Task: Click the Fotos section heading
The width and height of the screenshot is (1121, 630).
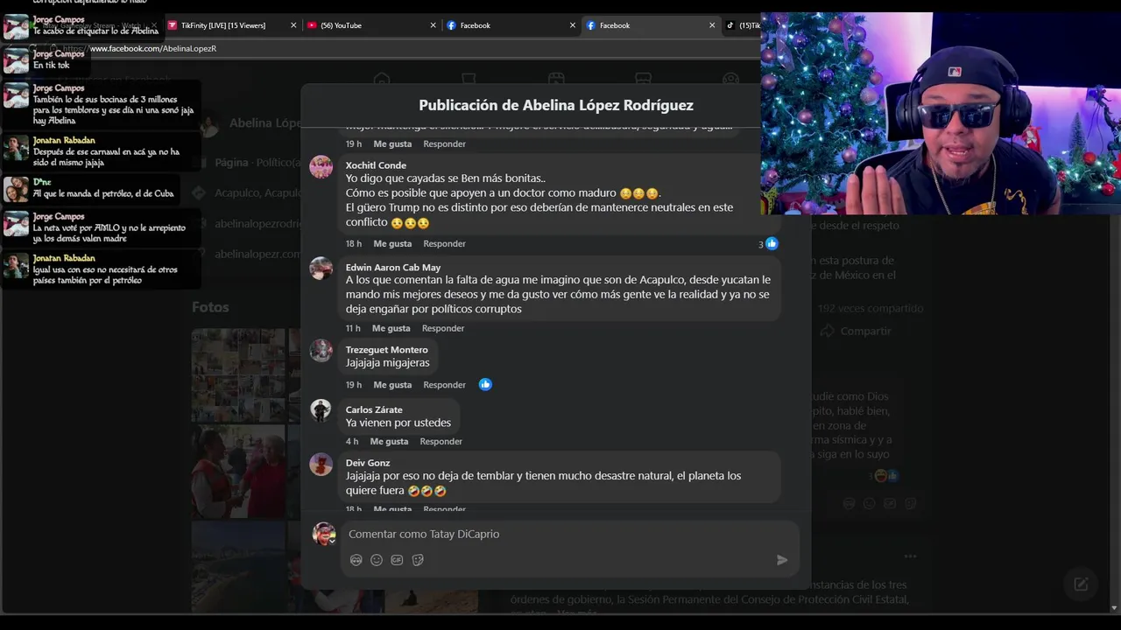Action: coord(210,307)
